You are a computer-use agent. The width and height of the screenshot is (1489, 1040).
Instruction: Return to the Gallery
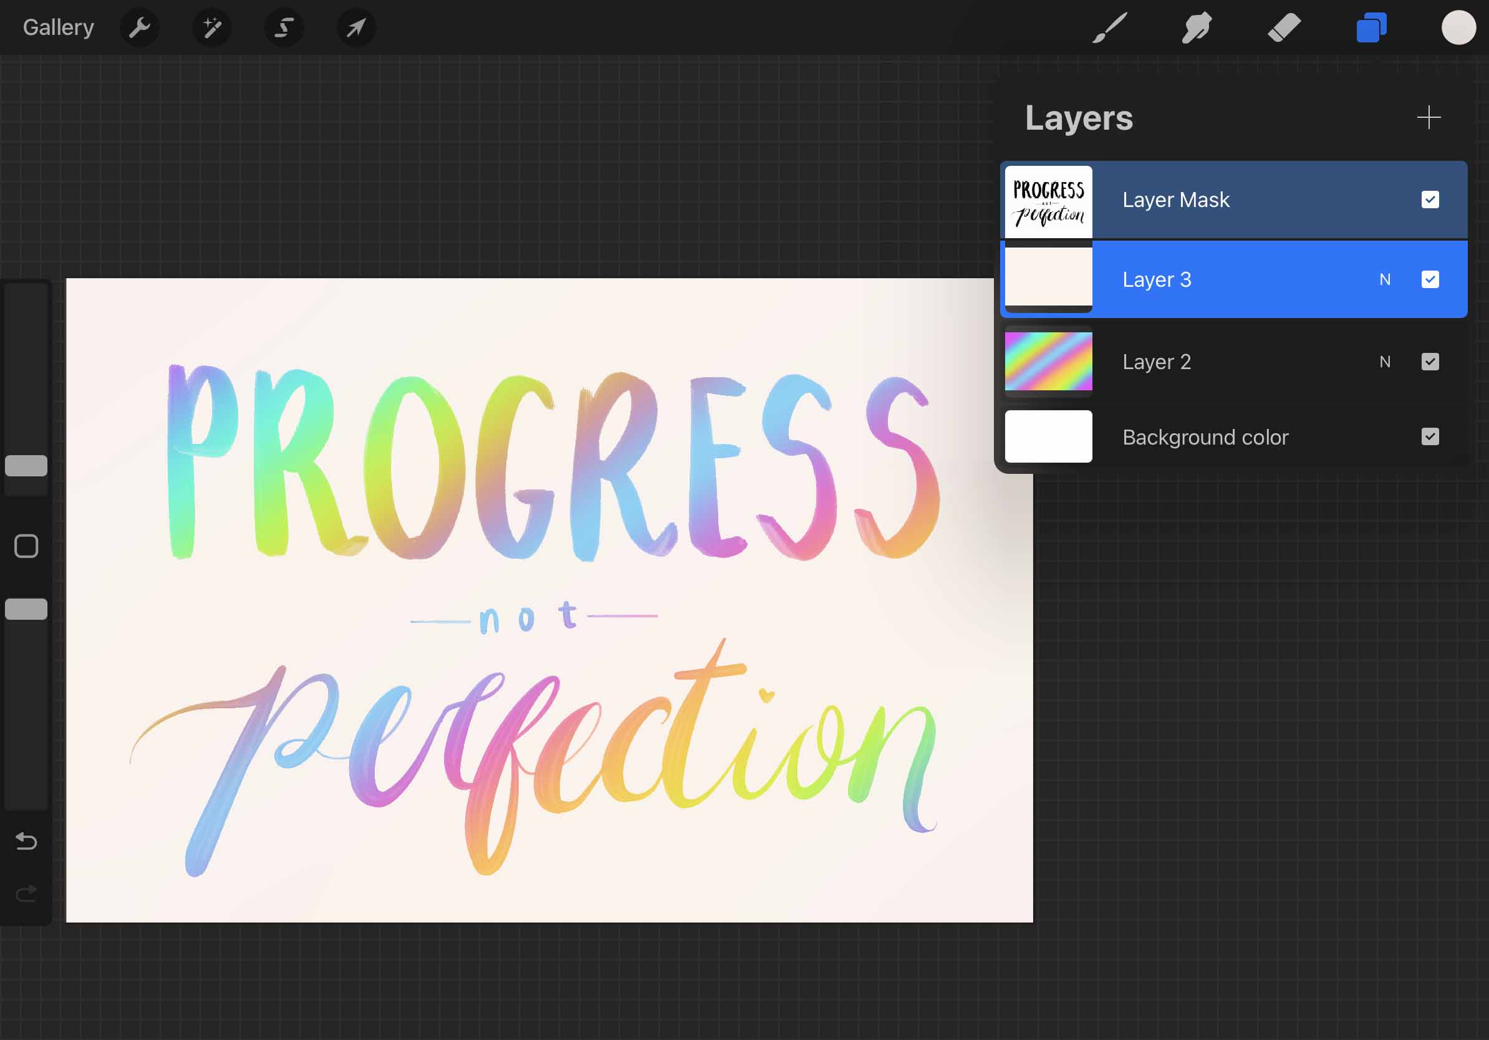pos(59,27)
